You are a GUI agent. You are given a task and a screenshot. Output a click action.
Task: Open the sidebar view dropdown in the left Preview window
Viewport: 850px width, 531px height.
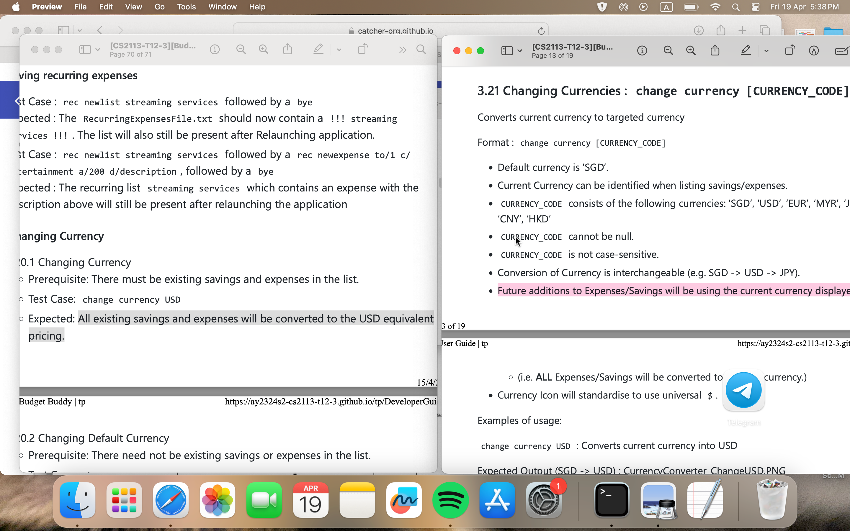(x=98, y=50)
